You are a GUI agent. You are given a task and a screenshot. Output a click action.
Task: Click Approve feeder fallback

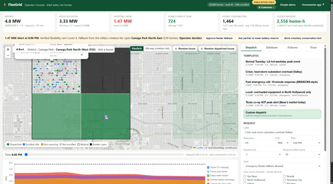[219, 38]
